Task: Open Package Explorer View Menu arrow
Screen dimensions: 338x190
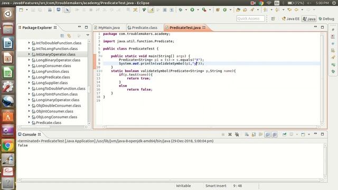Action: click(88, 35)
